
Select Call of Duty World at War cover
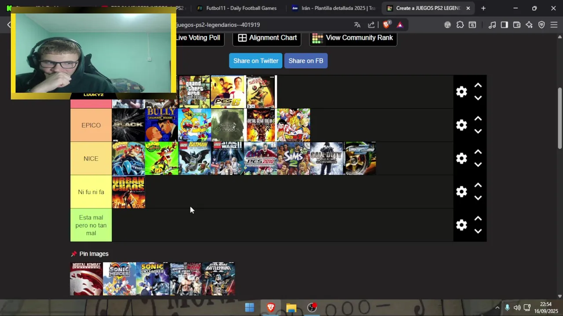[326, 158]
